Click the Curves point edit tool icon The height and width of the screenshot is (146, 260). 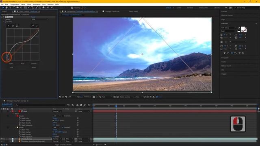[32, 26]
